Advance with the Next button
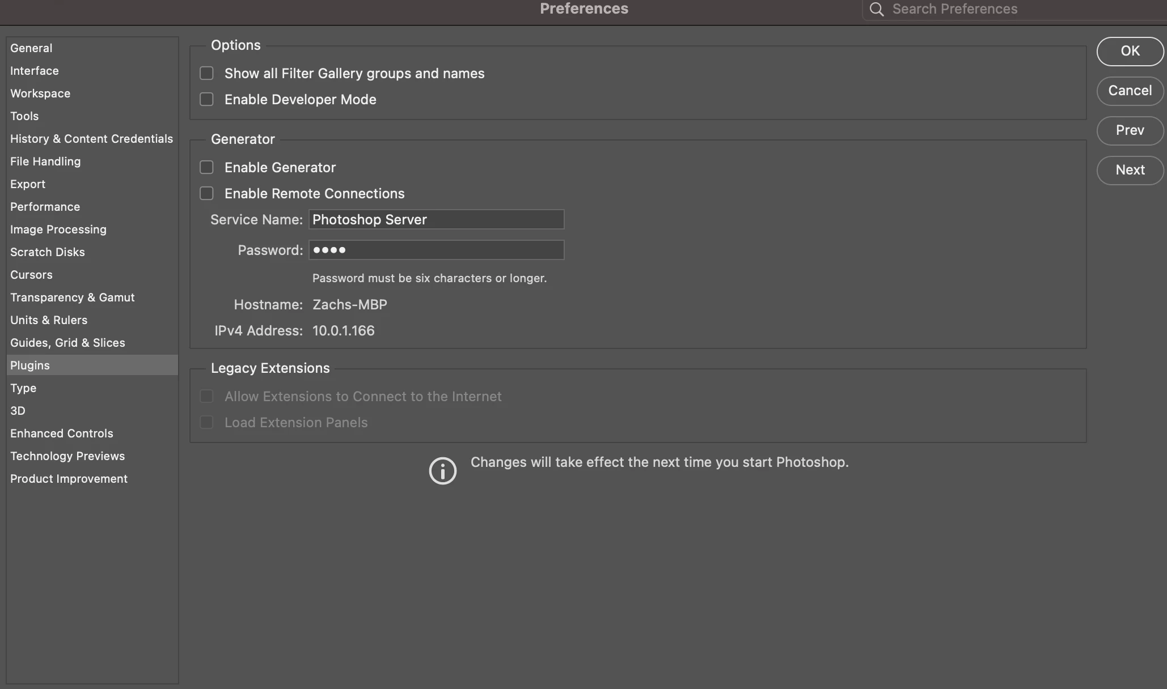The height and width of the screenshot is (689, 1167). point(1130,170)
